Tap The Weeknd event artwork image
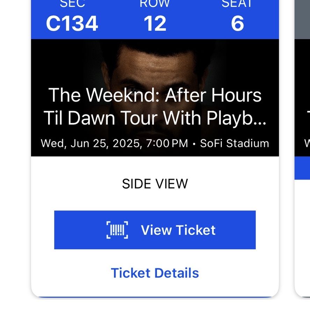The height and width of the screenshot is (310, 310). point(155,98)
